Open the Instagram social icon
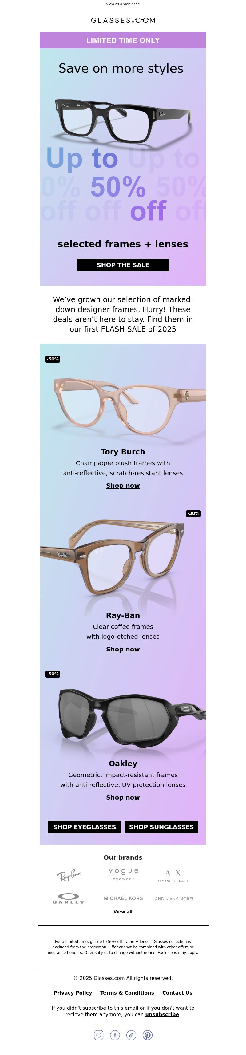 (98, 1035)
